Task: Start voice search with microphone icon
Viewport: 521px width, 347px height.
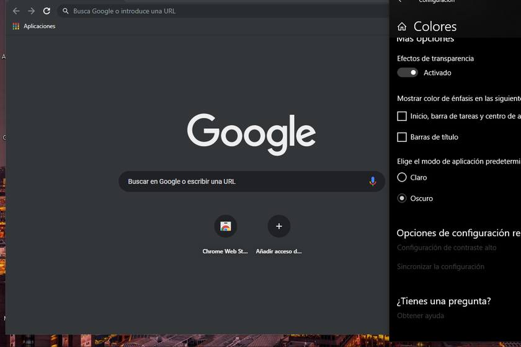Action: click(373, 182)
